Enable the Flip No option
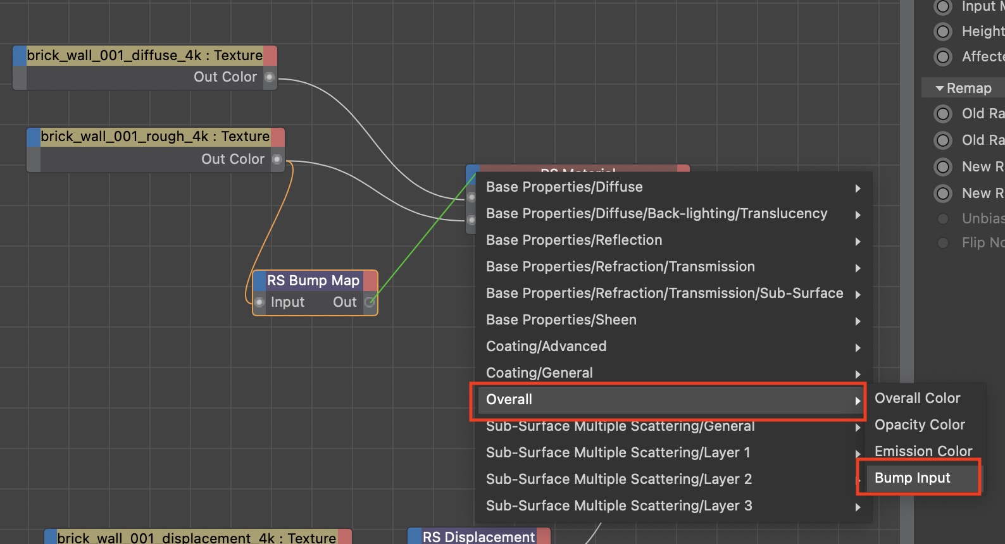 point(943,243)
